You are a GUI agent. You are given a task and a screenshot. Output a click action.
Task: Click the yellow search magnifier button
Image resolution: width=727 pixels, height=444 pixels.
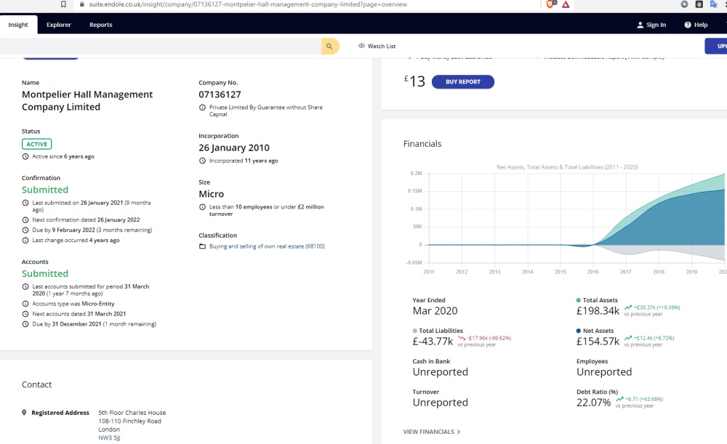330,46
